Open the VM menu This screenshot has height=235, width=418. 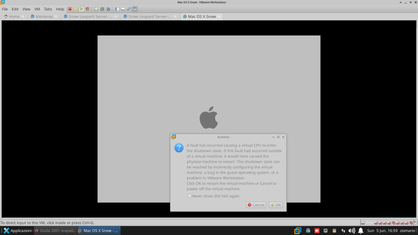pyautogui.click(x=37, y=9)
